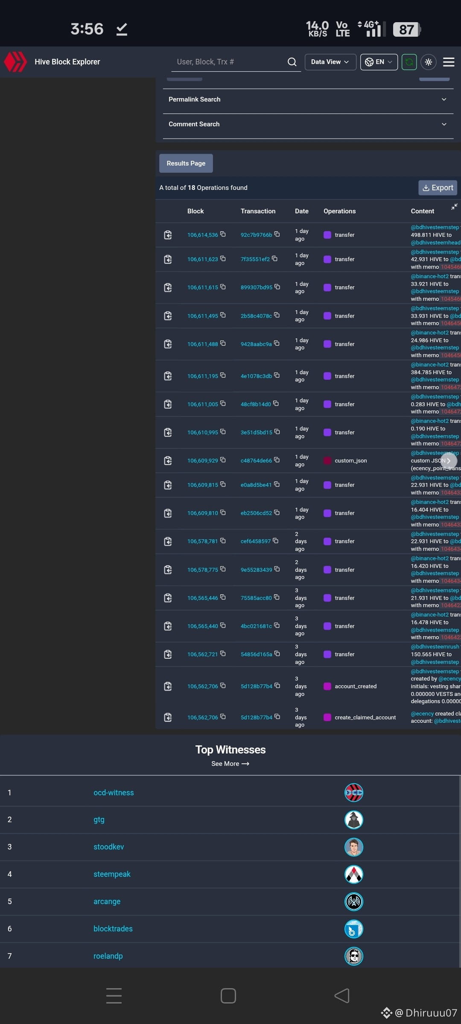This screenshot has width=461, height=1024.
Task: Copy block number 106,611,488
Action: click(x=223, y=343)
